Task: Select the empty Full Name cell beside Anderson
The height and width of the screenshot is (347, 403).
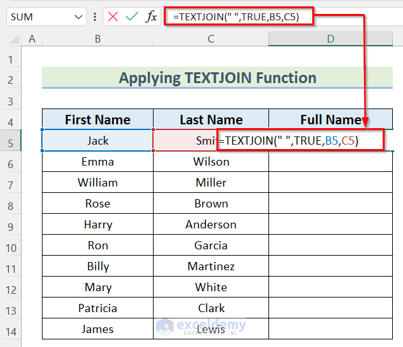Action: 331,225
